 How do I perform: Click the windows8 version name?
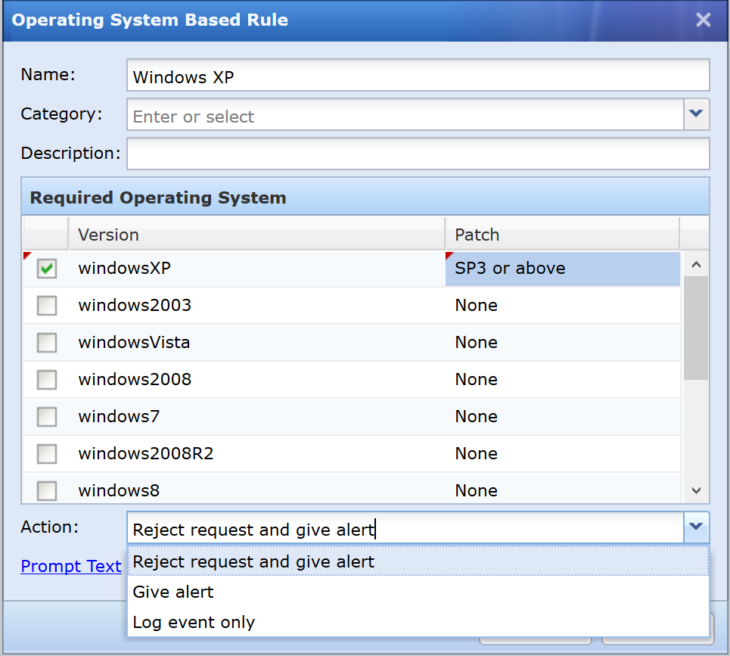click(x=119, y=491)
